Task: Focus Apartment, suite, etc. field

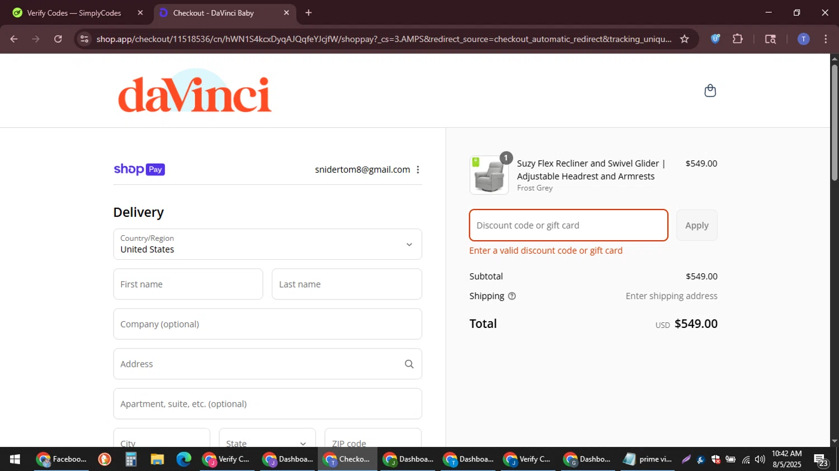Action: (x=267, y=404)
